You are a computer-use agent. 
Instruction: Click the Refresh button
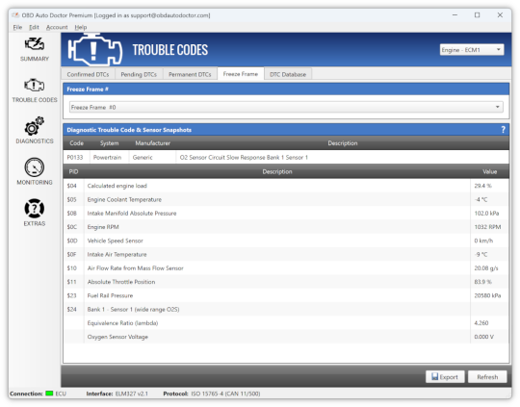coord(487,377)
